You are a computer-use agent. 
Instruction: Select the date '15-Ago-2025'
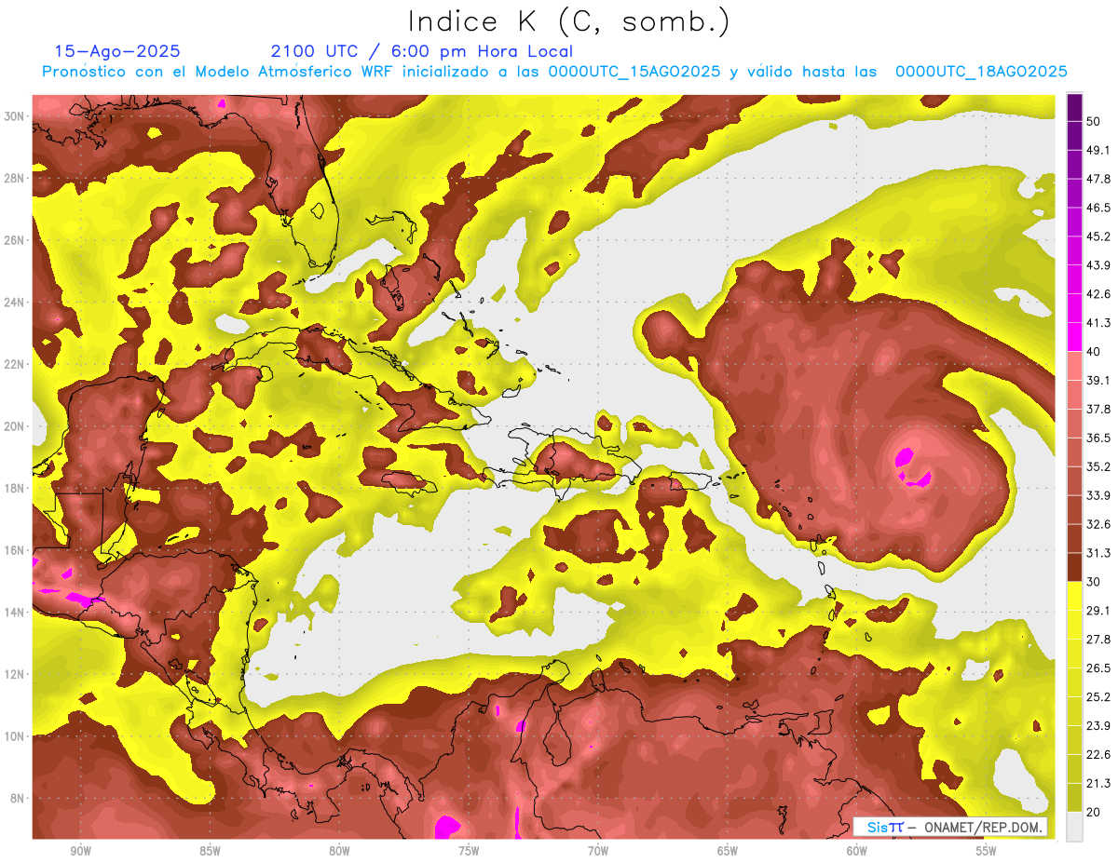pyautogui.click(x=117, y=51)
